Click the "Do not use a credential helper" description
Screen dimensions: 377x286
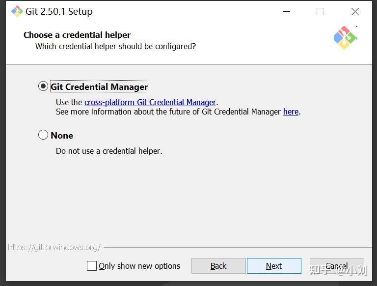point(109,151)
